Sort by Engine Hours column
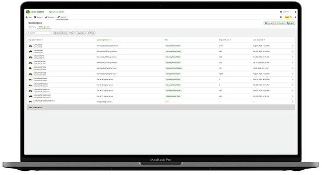322x175 pixels. click(225, 40)
